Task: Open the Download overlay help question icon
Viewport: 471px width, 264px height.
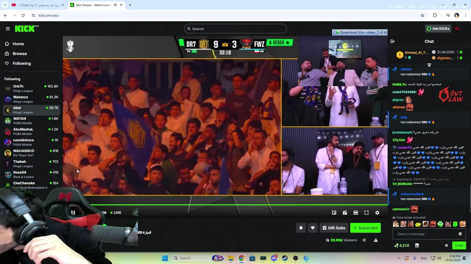Action: click(x=381, y=32)
